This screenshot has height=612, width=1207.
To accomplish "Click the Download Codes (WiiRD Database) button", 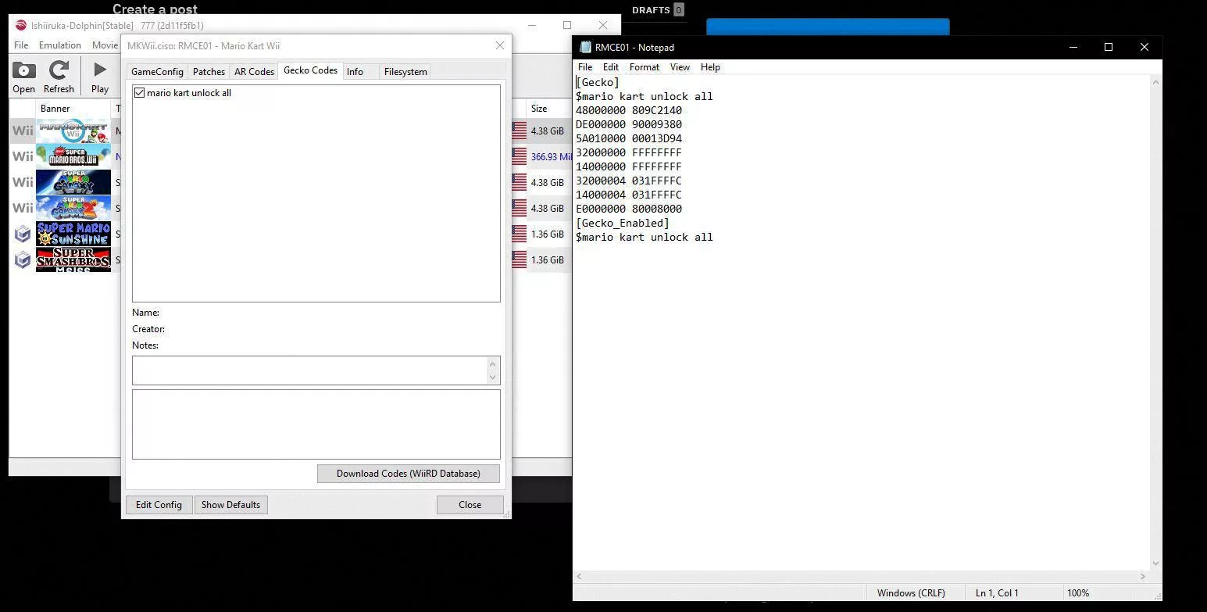I will (407, 473).
